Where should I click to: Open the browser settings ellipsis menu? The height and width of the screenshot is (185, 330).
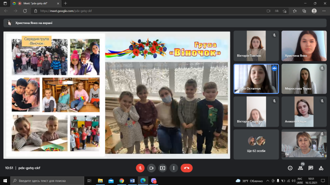click(324, 11)
